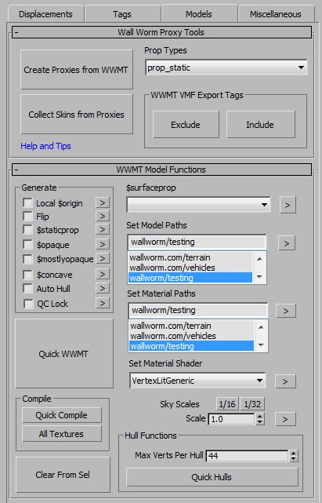Viewport: 322px width, 503px height.
Task: Open the Miscellaneous tab
Action: coord(276,14)
